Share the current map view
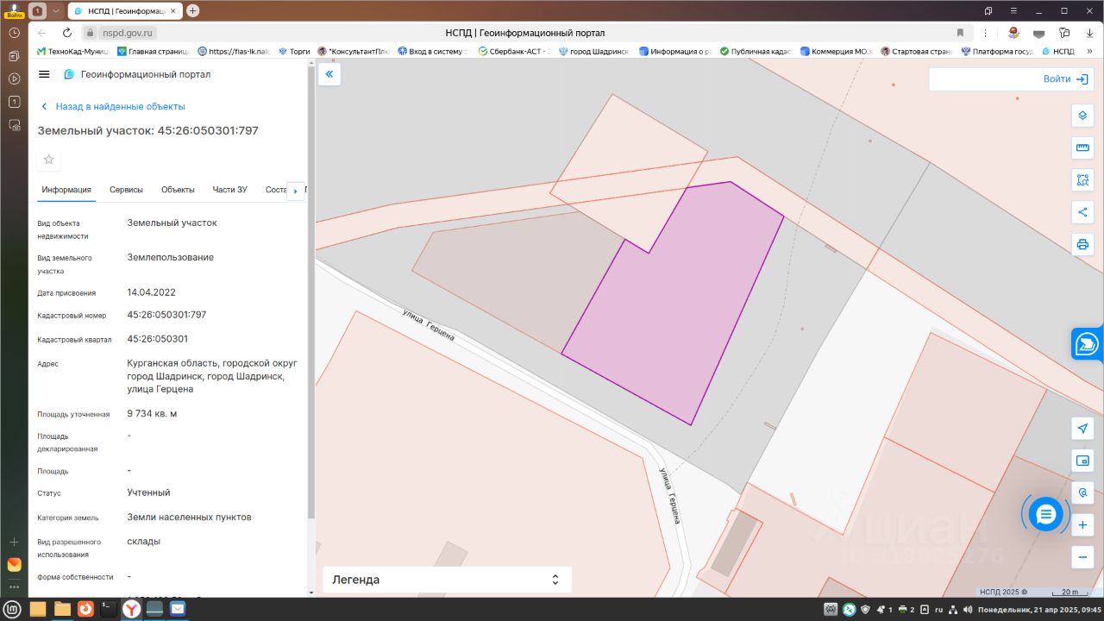The height and width of the screenshot is (621, 1104). coord(1082,212)
